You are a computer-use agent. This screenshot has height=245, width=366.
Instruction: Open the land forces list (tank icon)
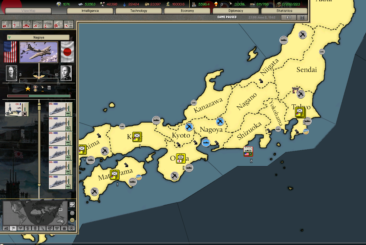(x=27, y=24)
